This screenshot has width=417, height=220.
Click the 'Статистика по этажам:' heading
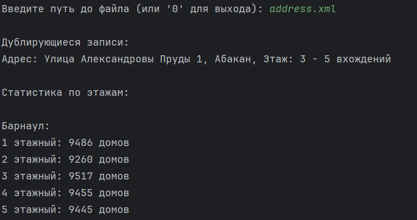click(x=65, y=93)
